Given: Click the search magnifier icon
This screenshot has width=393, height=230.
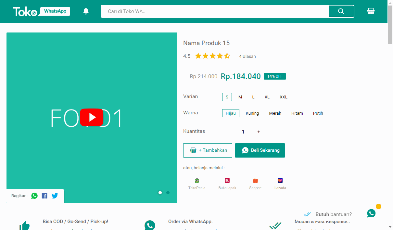Looking at the screenshot, I should tap(341, 11).
